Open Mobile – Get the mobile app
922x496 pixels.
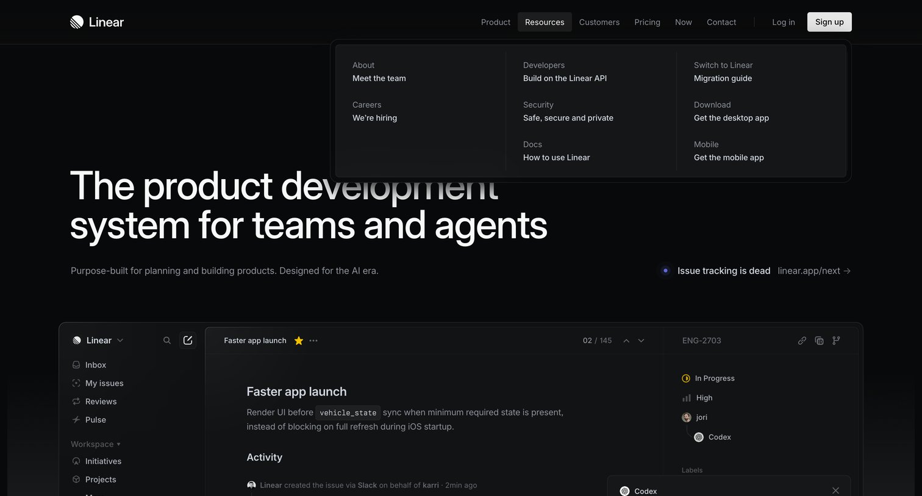[729, 151]
